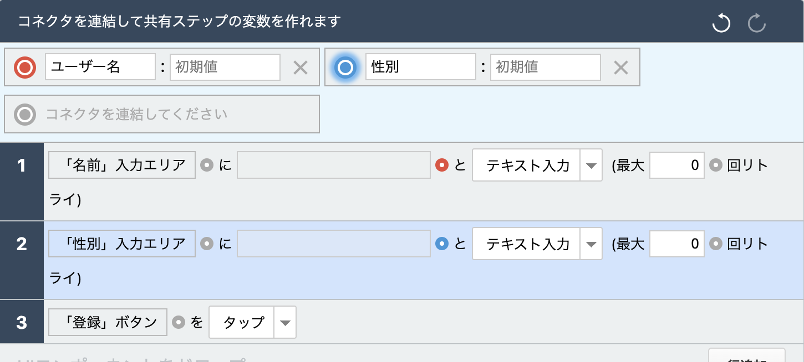
Task: Click step 2 text value input field
Action: 334,244
